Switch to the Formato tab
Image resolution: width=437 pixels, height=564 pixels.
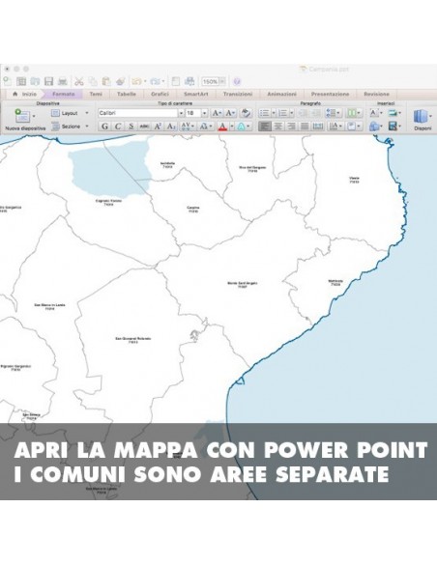(x=64, y=95)
